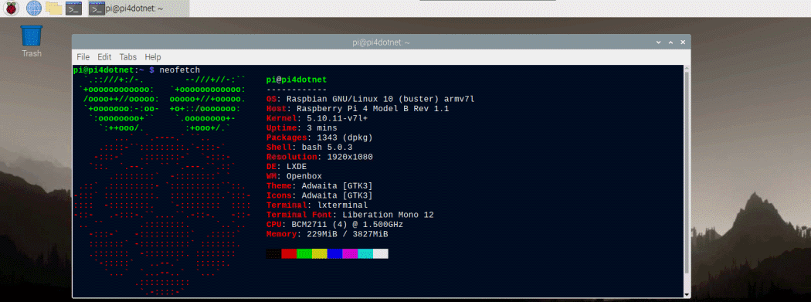The height and width of the screenshot is (302, 811).
Task: Launch the web browser globe icon
Action: point(34,8)
